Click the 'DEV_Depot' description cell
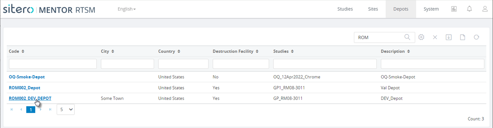 click(392, 98)
